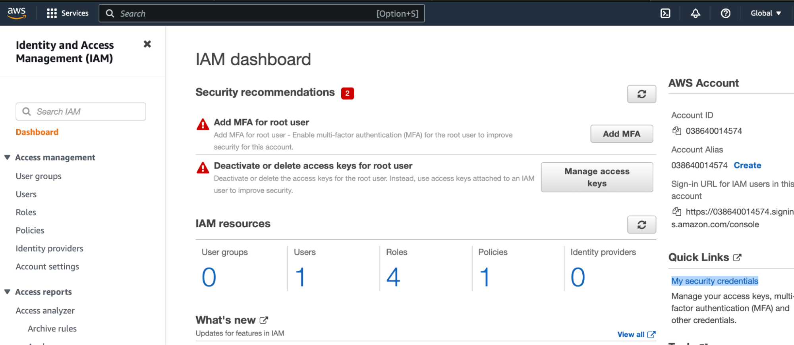Image resolution: width=794 pixels, height=345 pixels.
Task: Go to Dashboard in sidebar
Action: coord(37,132)
